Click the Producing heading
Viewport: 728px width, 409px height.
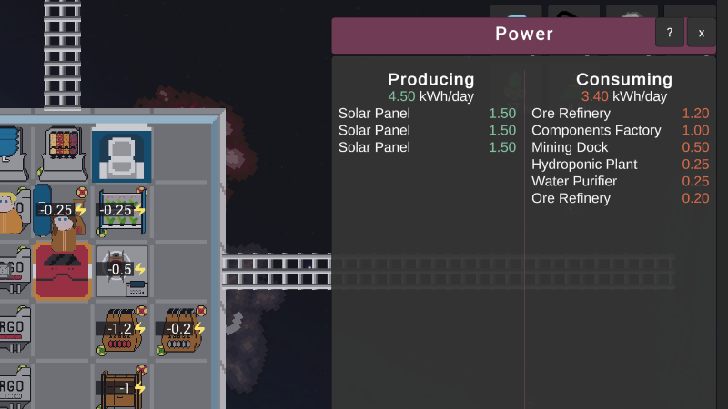[430, 79]
